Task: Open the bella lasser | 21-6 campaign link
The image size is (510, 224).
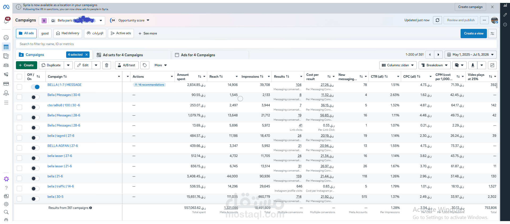Action: tap(59, 166)
